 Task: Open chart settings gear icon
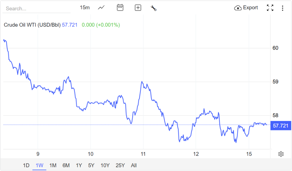point(281,154)
